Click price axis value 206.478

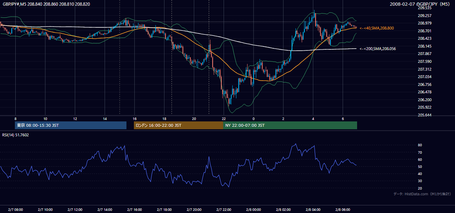(424, 92)
